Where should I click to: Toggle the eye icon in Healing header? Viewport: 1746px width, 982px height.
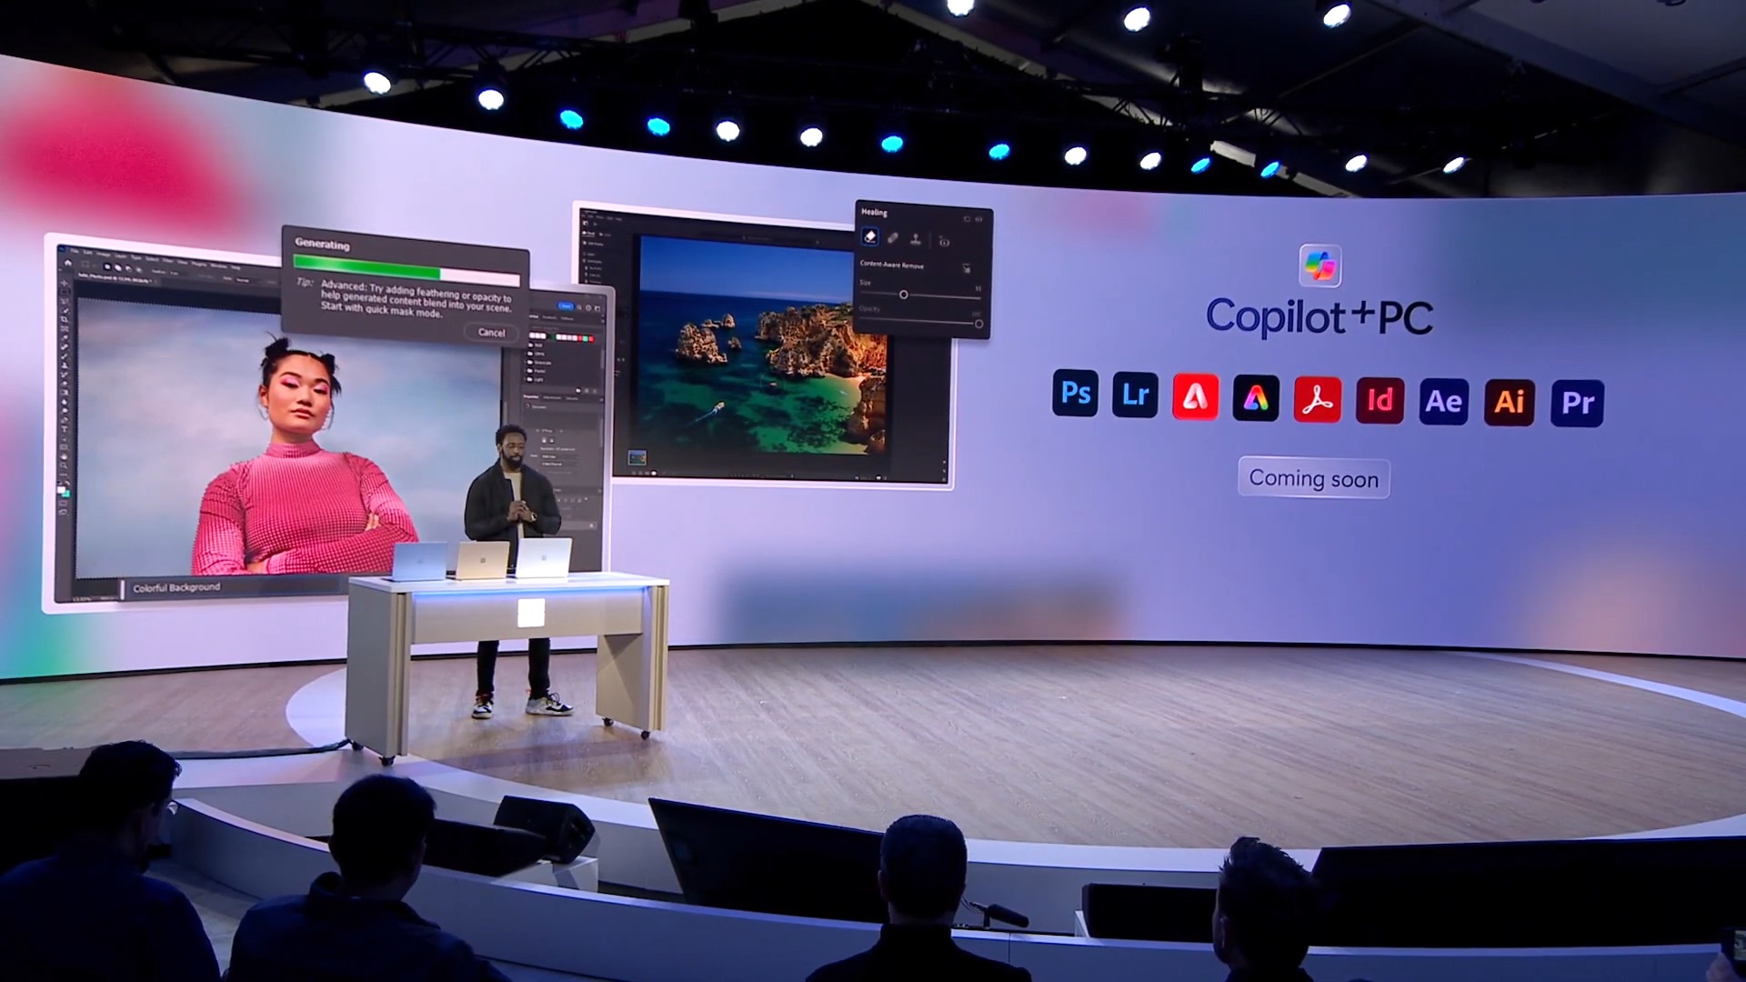978,219
